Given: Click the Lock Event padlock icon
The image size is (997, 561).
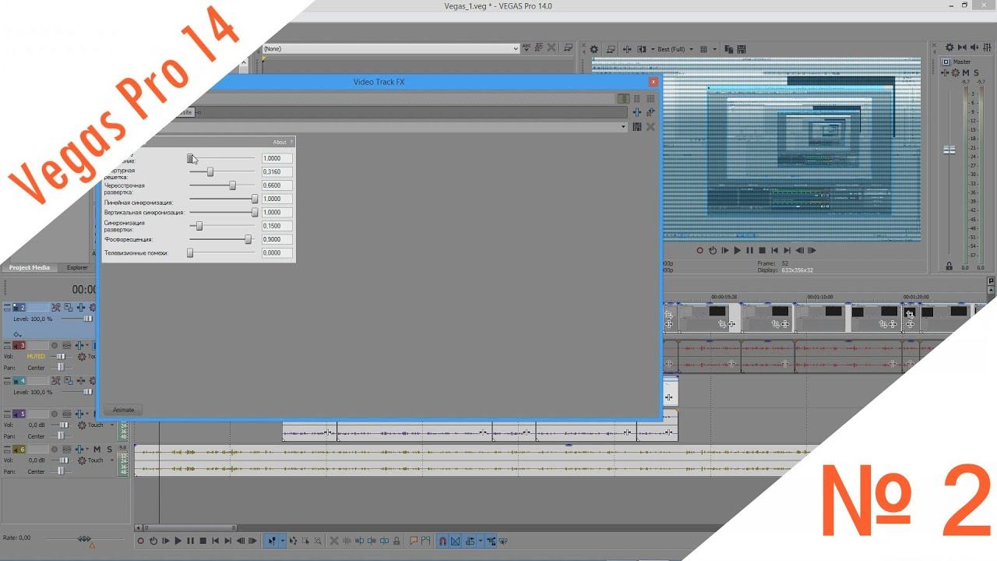Looking at the screenshot, I should pyautogui.click(x=396, y=541).
